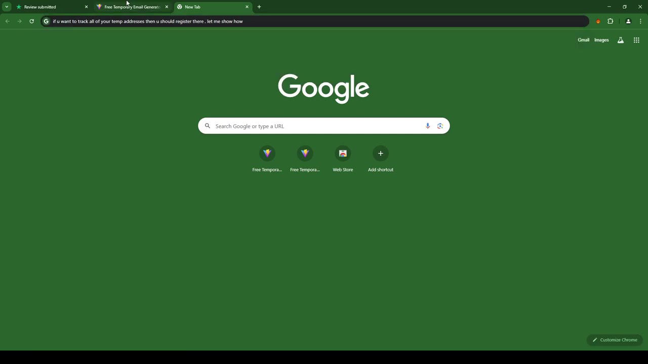Close the Free Temporary Email Generator tab
This screenshot has width=648, height=364.
point(167,7)
